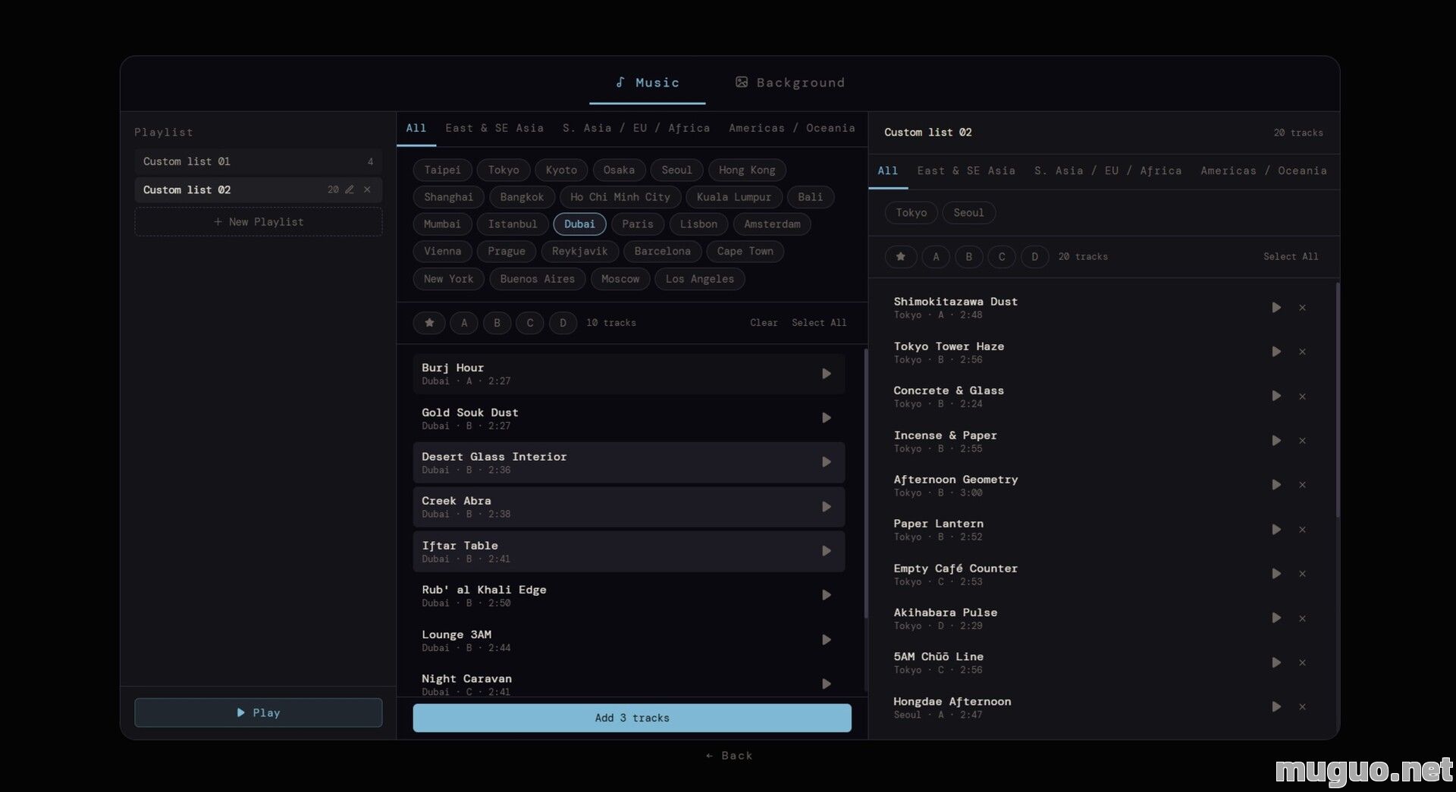Toggle grade D filter in library
Image resolution: width=1456 pixels, height=792 pixels.
(563, 323)
